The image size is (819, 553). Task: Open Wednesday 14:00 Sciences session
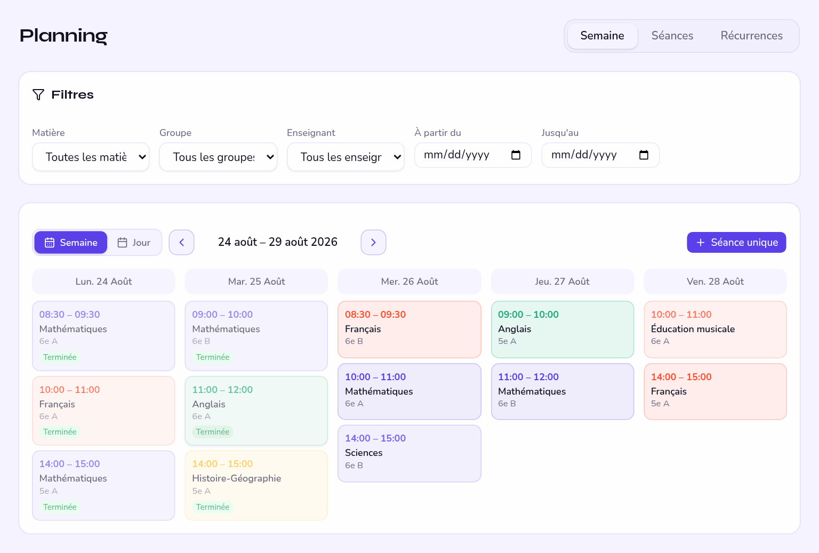coord(409,453)
